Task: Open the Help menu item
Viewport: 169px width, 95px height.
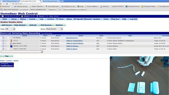Action: coord(124,19)
